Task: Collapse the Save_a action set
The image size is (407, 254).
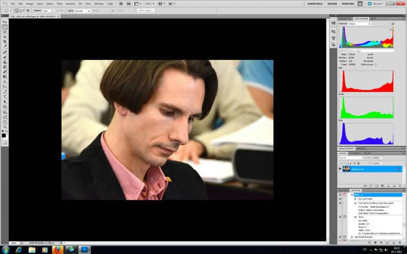Action: pos(352,195)
